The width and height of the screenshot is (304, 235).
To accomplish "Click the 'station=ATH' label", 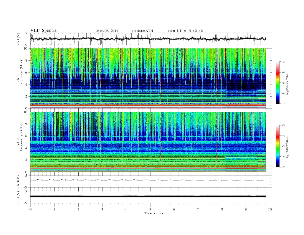I will pyautogui.click(x=142, y=31).
